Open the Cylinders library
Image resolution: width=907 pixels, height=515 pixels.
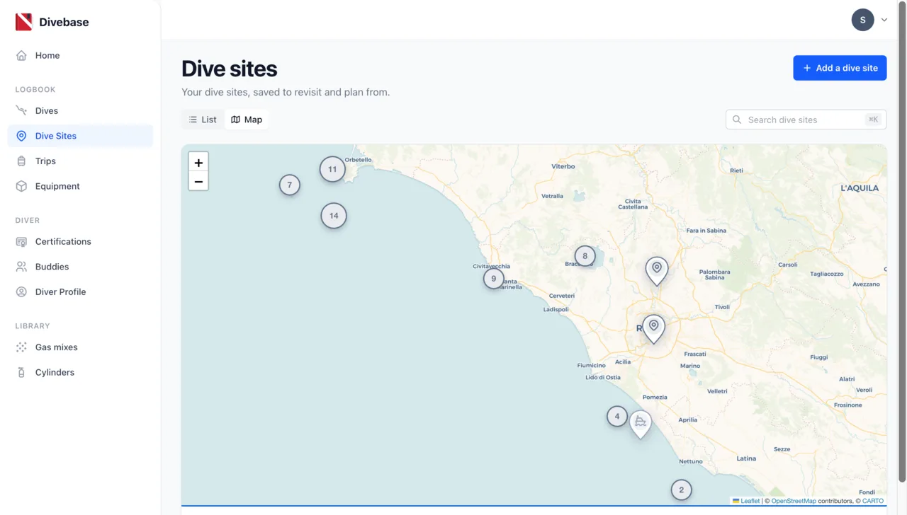click(80, 373)
